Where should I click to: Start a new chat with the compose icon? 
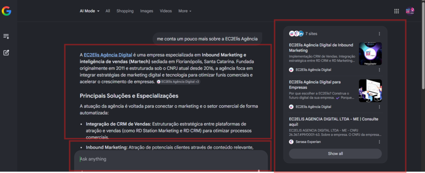pos(6,53)
